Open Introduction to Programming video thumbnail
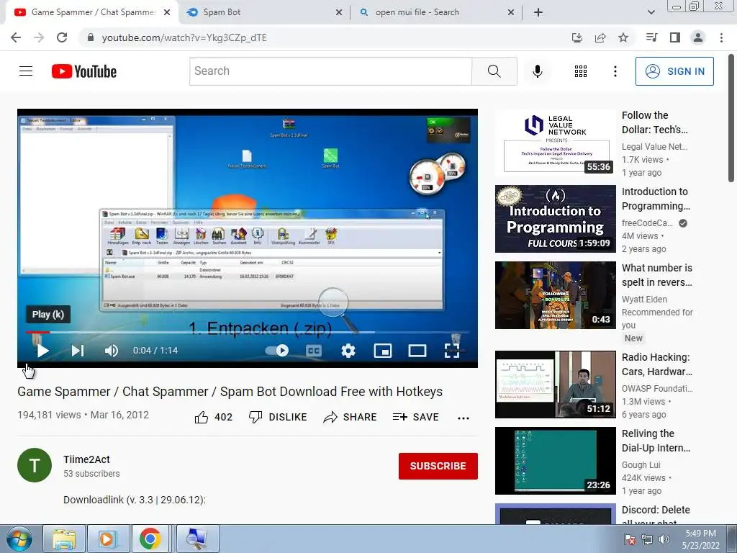 point(555,219)
